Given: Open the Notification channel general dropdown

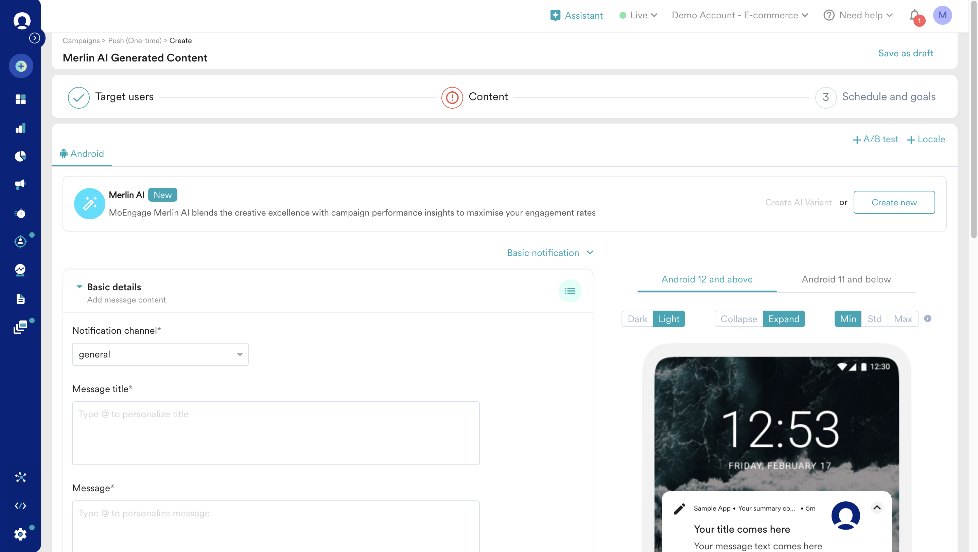Looking at the screenshot, I should 160,354.
